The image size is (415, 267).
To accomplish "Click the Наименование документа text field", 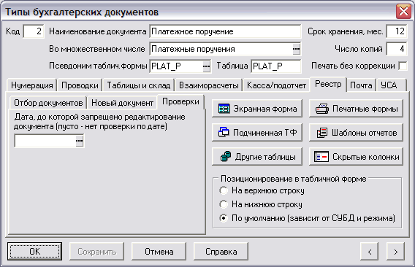I will (x=225, y=31).
